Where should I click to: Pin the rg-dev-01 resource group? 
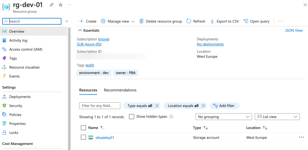point(51,5)
